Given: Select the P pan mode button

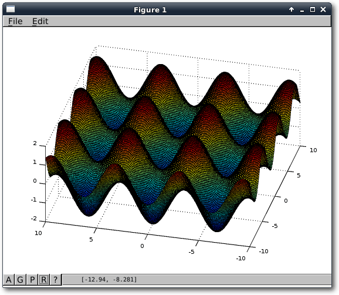Looking at the screenshot, I should 32,280.
